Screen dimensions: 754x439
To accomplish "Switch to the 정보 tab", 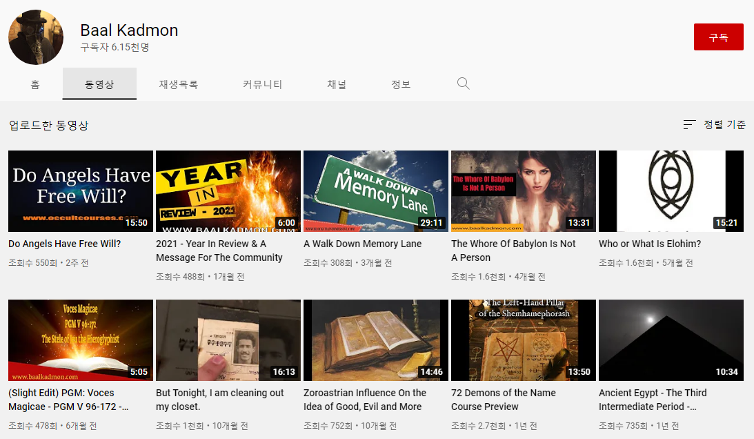I will (401, 84).
